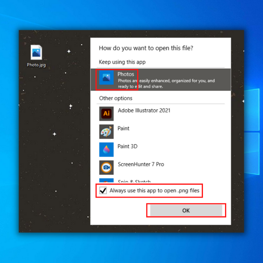
Task: Toggle Always use this app checkbox
Action: pyautogui.click(x=103, y=190)
